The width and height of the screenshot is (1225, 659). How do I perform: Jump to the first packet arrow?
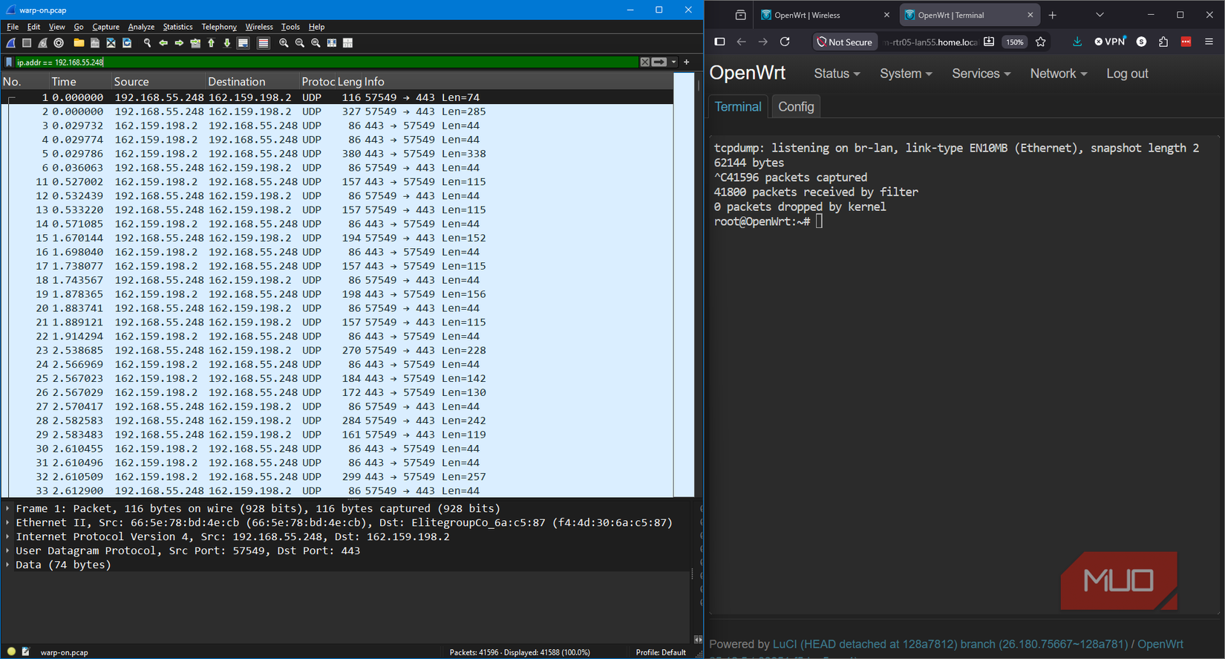(x=212, y=43)
